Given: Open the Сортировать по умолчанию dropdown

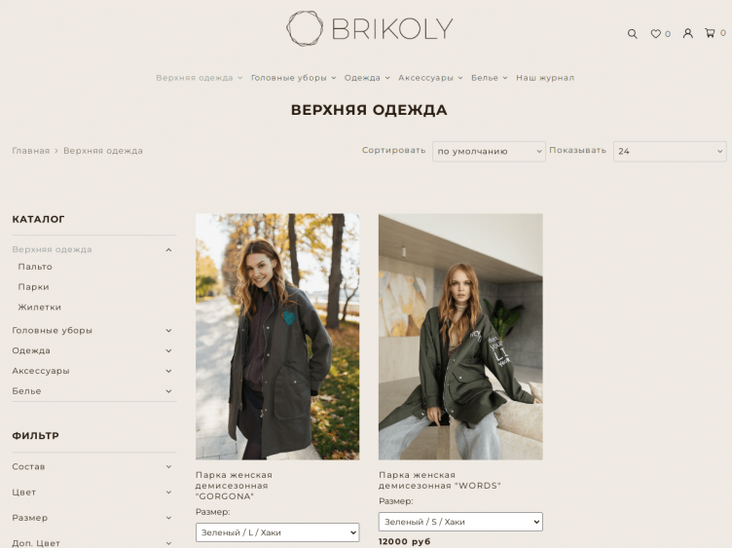Looking at the screenshot, I should coord(489,151).
